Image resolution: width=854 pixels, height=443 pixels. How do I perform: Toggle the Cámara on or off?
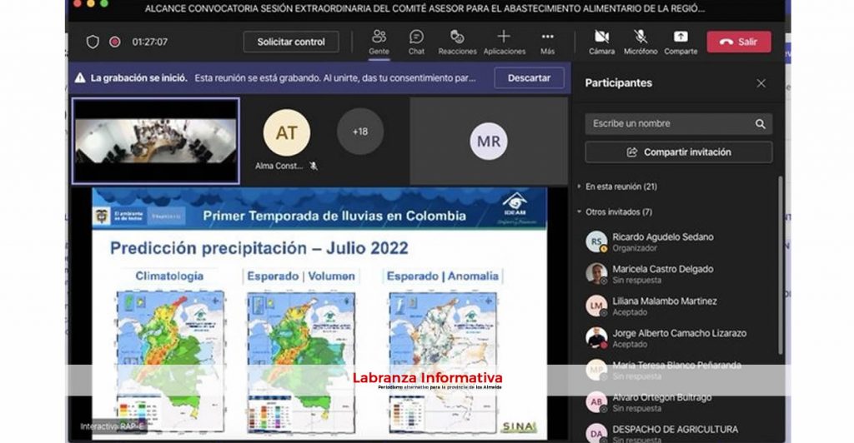click(x=601, y=37)
